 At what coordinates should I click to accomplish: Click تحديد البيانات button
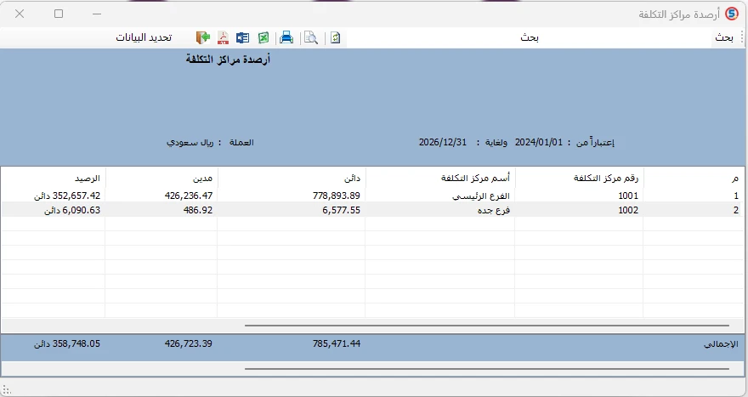click(x=144, y=37)
